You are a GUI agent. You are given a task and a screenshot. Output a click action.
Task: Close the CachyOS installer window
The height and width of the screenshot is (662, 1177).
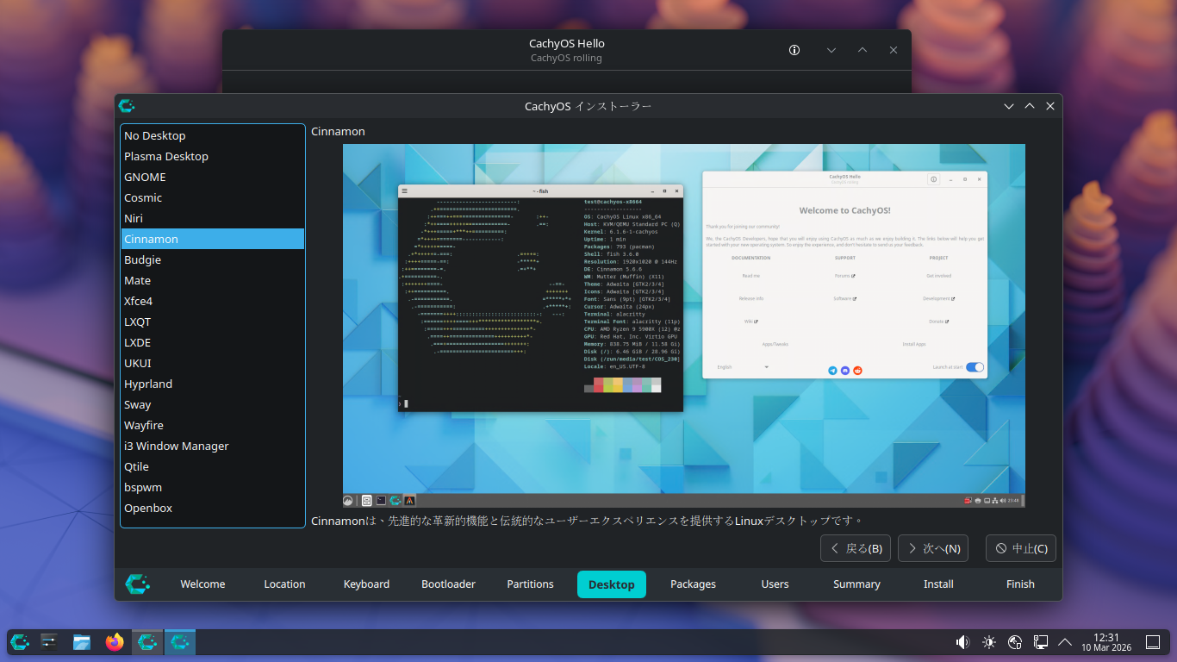click(x=1050, y=106)
